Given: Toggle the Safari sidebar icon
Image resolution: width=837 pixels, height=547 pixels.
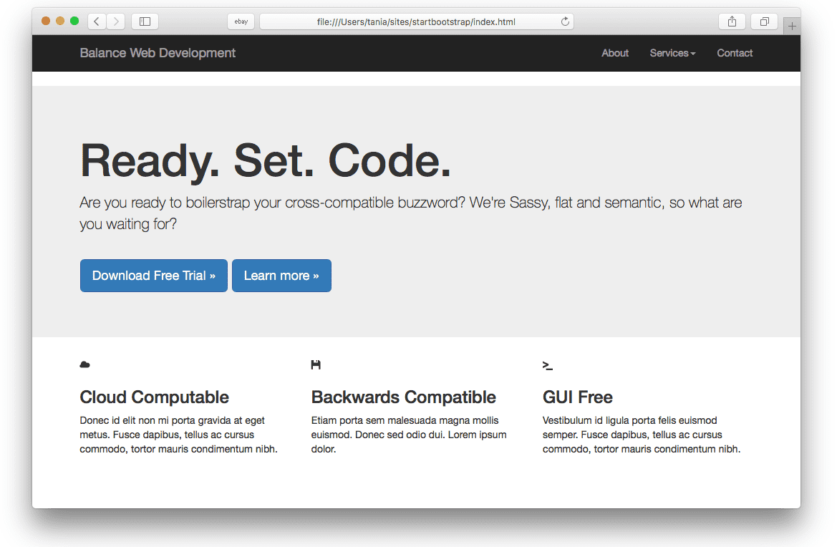Looking at the screenshot, I should point(145,21).
